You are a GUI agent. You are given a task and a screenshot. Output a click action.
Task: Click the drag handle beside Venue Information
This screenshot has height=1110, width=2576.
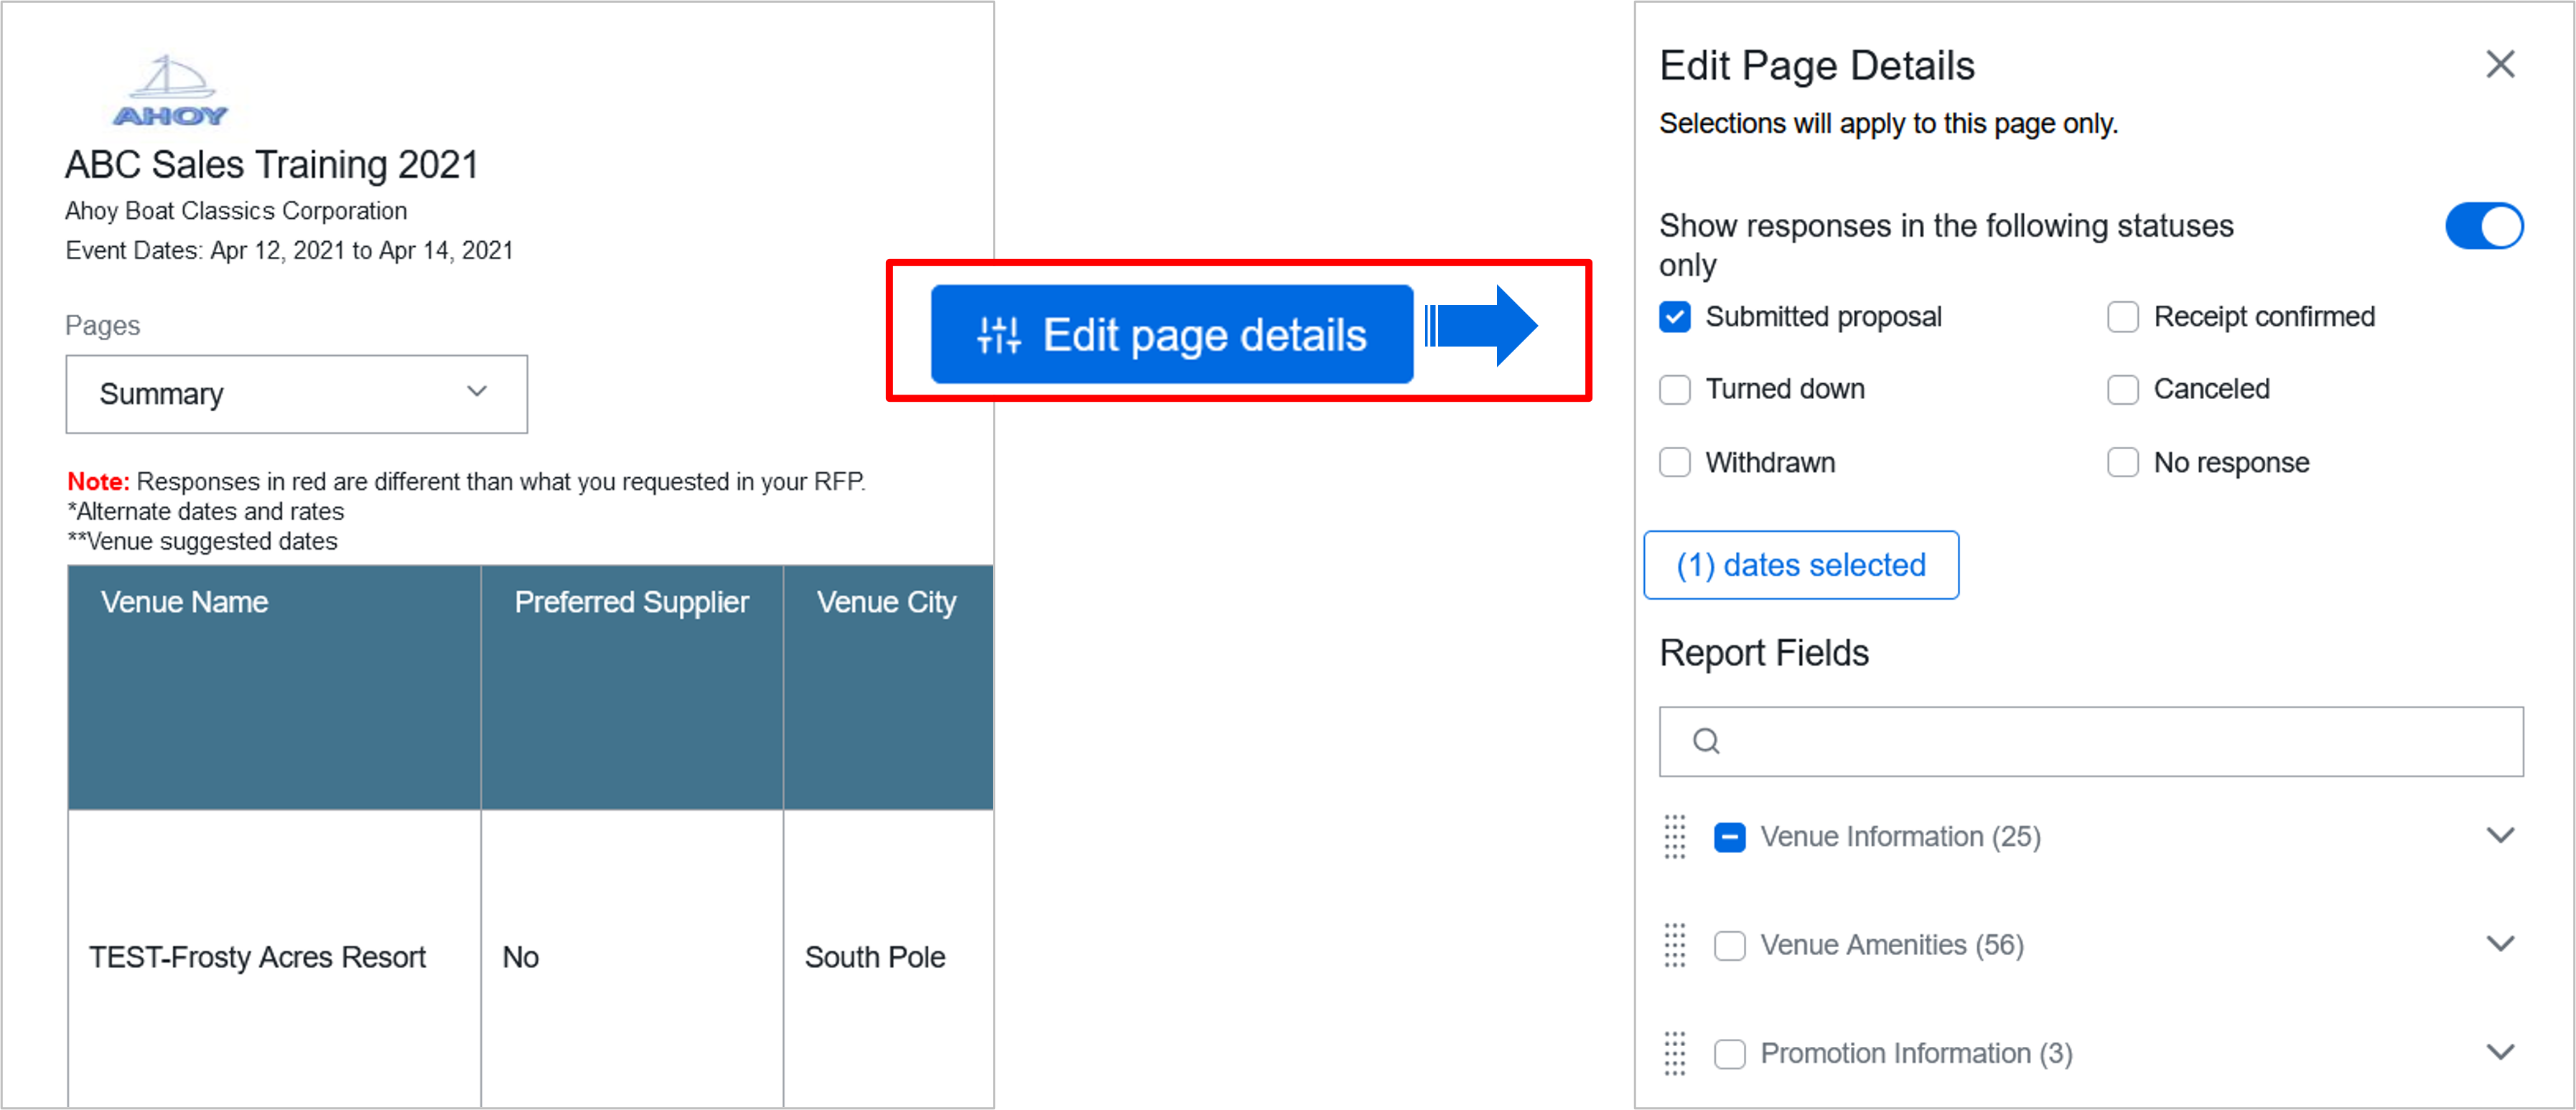pyautogui.click(x=1676, y=837)
